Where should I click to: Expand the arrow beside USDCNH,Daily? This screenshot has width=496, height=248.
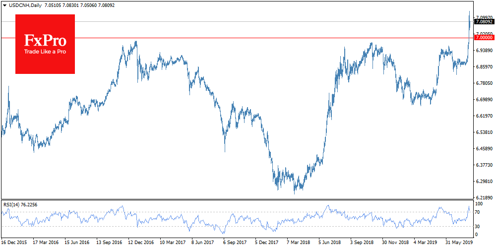tap(4, 5)
